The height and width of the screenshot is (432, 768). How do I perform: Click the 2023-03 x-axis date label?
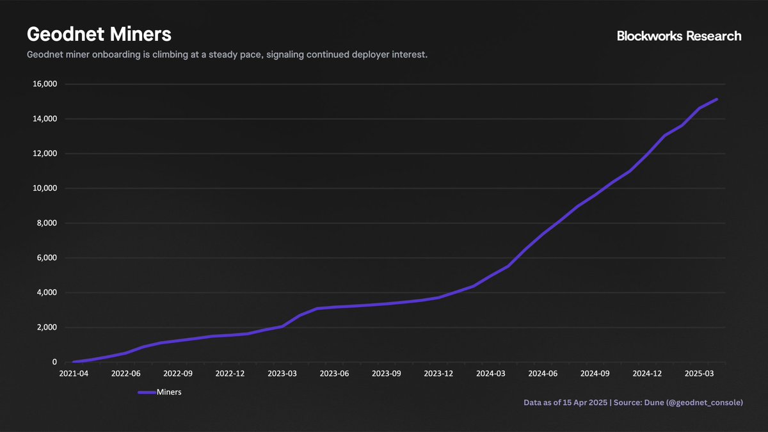click(282, 373)
